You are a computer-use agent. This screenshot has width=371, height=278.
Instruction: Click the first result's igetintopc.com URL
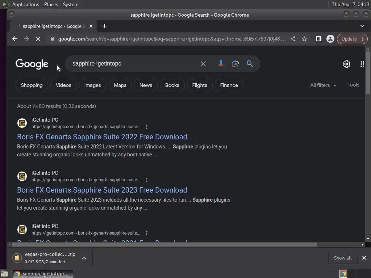pos(86,127)
